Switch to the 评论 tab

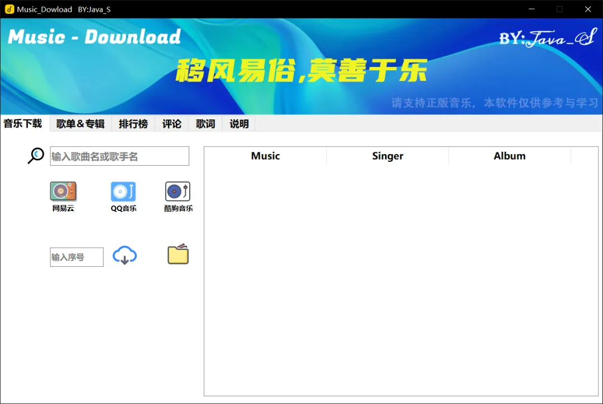171,124
